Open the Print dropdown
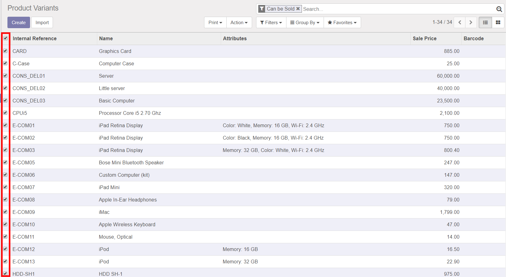Viewport: 506px width, 277px height. tap(215, 22)
